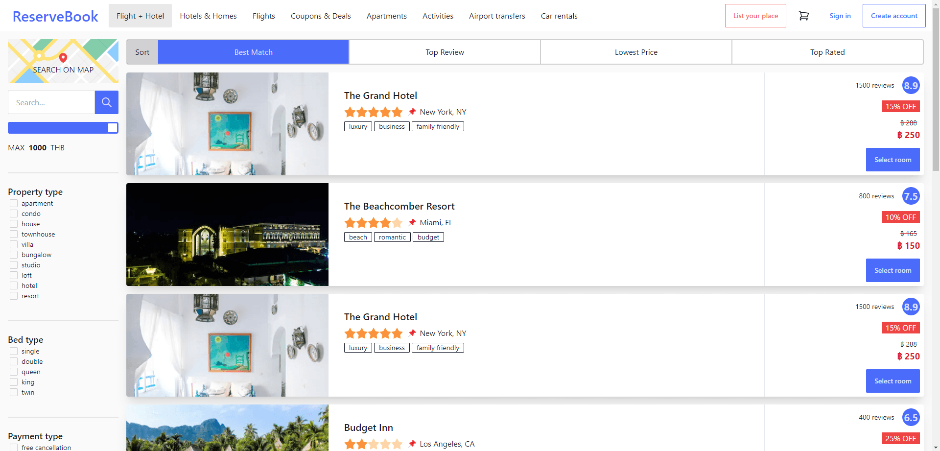Screen dimensions: 940x451
Task: Check the double bed type
Action: 14,361
